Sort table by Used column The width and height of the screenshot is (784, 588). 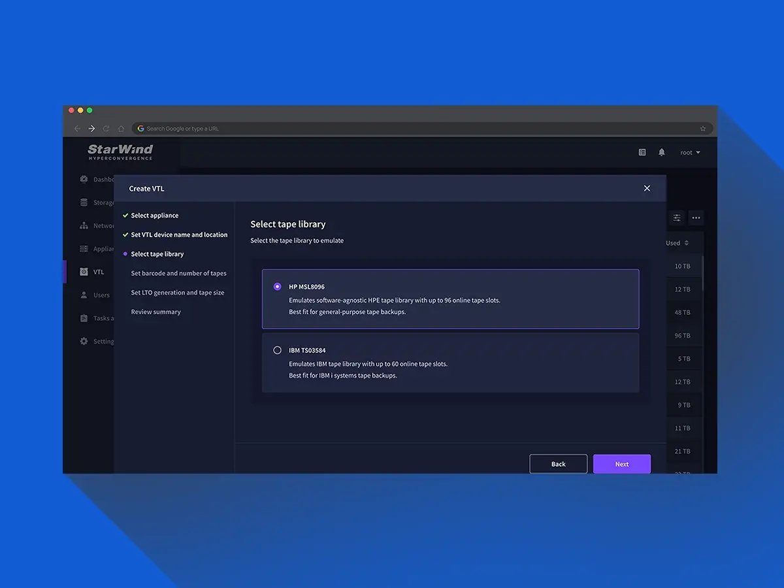coord(677,243)
